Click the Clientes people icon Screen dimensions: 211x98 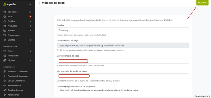[x=5, y=40]
